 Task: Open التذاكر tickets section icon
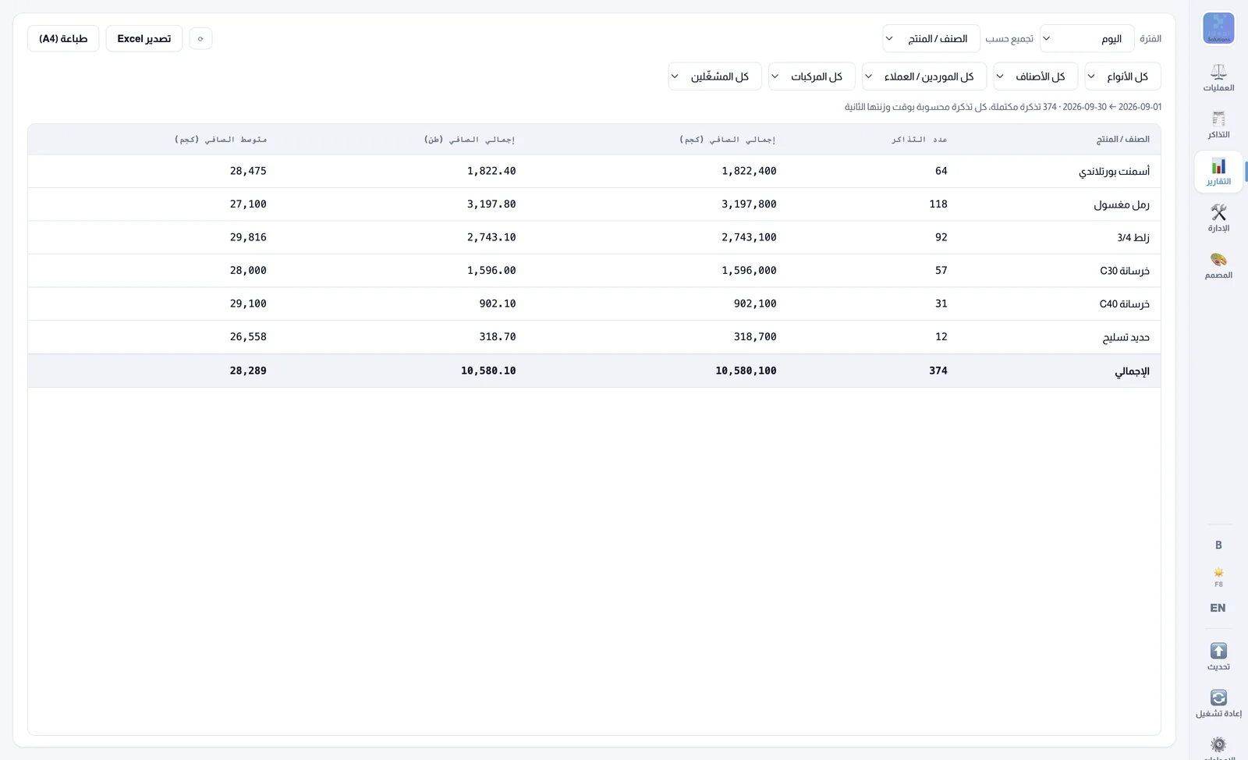pos(1218,125)
